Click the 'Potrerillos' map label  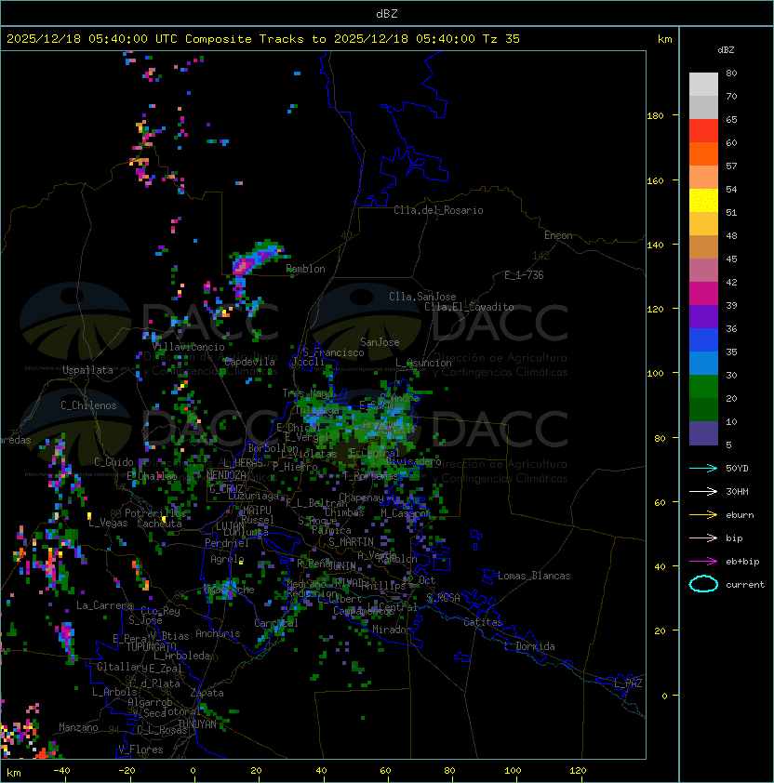(155, 513)
